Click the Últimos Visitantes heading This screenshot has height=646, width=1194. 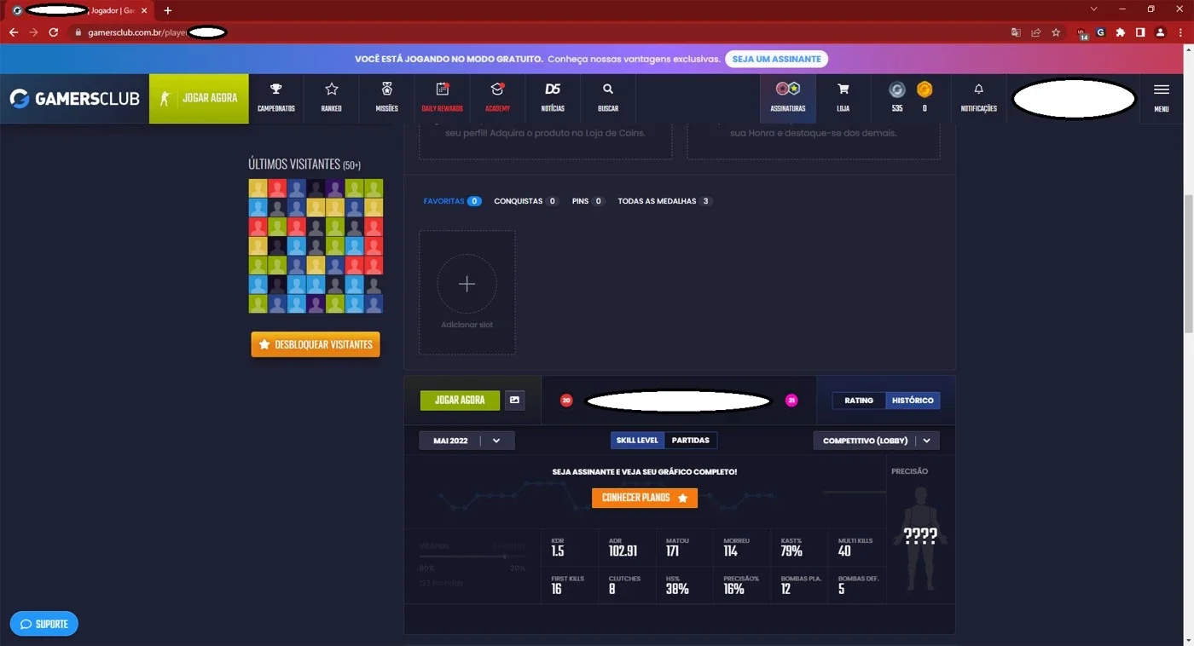tap(304, 164)
